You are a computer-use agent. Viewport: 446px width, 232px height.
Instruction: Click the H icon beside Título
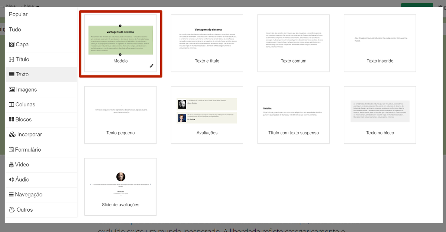pyautogui.click(x=12, y=59)
